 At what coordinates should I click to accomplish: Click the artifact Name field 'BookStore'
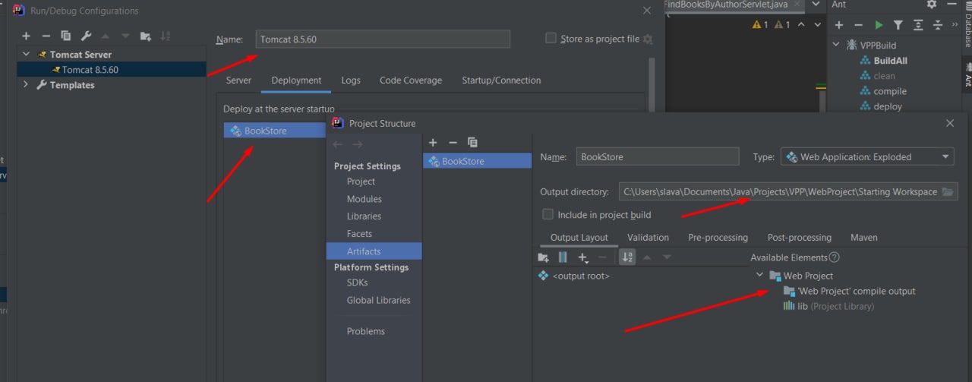click(658, 157)
